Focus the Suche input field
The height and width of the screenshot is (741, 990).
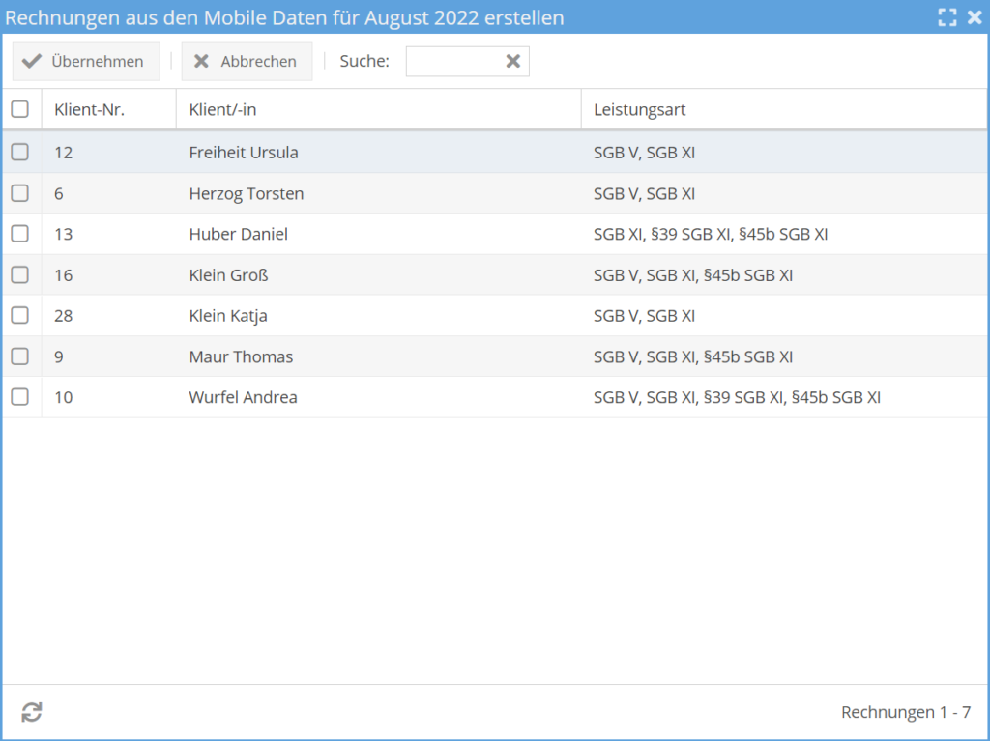coord(452,62)
